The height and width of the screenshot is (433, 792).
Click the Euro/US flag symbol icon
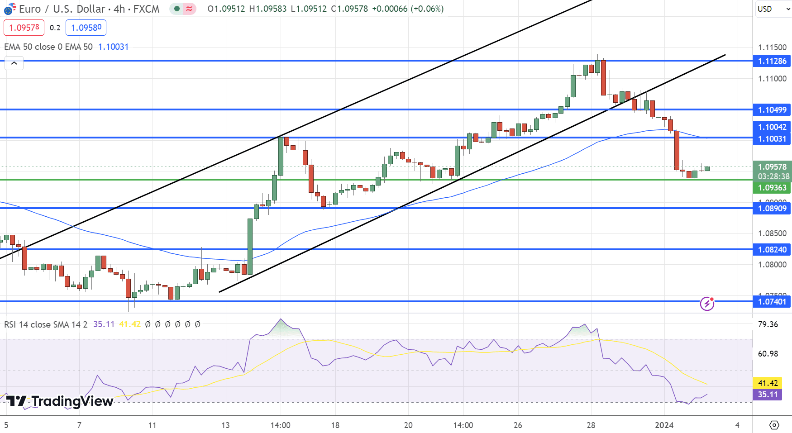click(10, 8)
